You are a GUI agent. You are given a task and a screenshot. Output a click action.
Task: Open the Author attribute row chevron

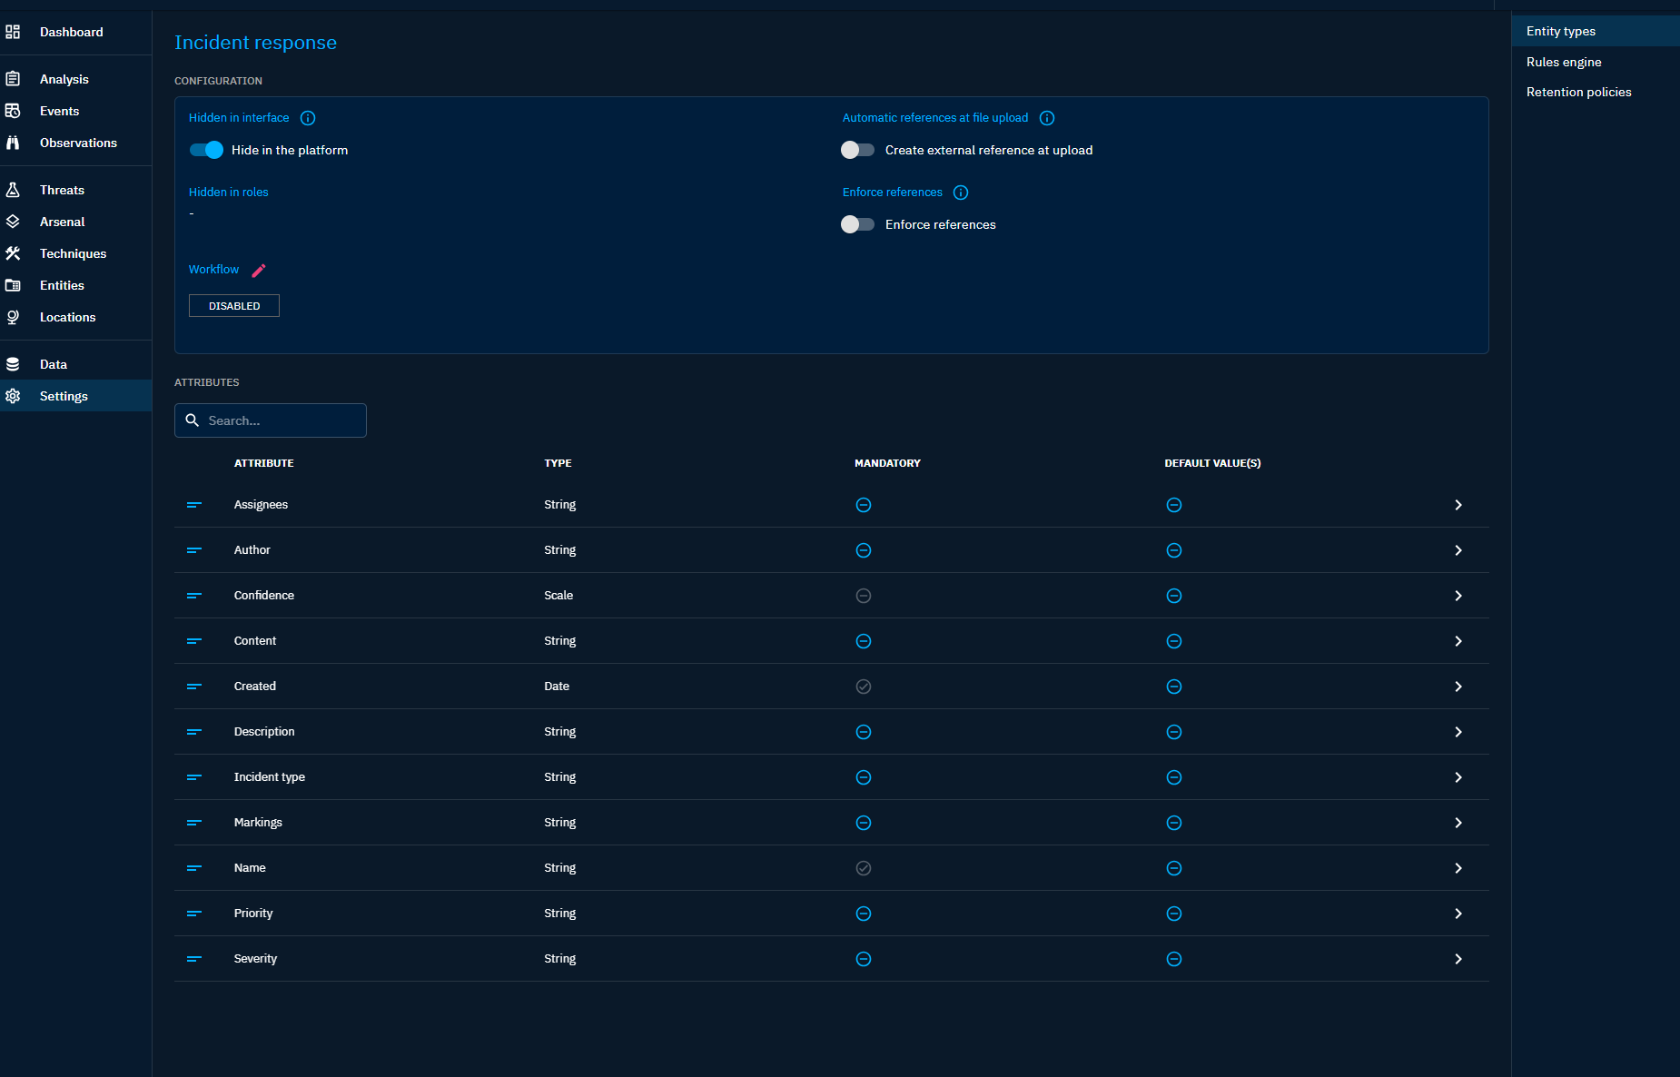[x=1458, y=550]
